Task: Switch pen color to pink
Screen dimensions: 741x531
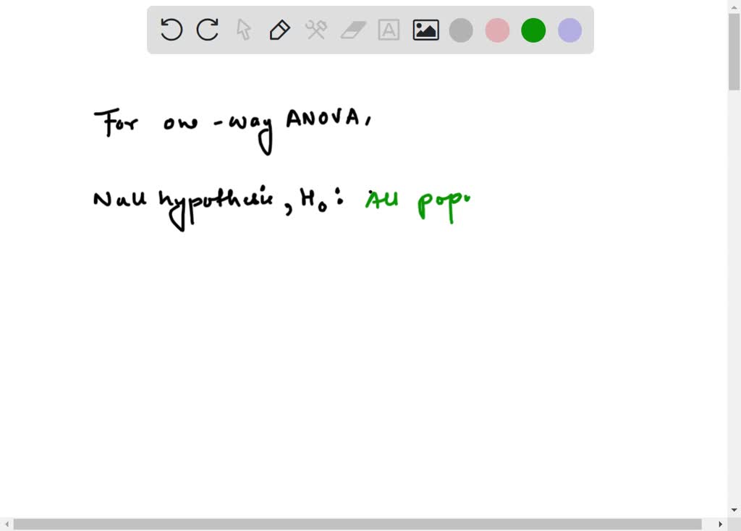Action: click(497, 30)
